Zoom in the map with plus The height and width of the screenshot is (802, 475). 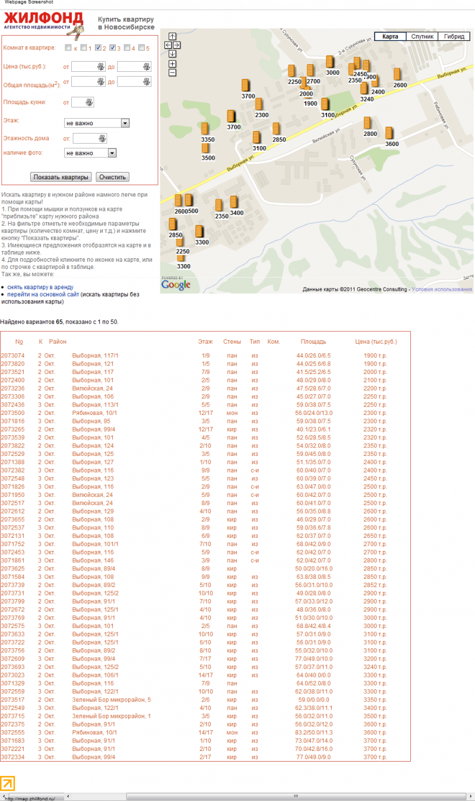tap(172, 64)
